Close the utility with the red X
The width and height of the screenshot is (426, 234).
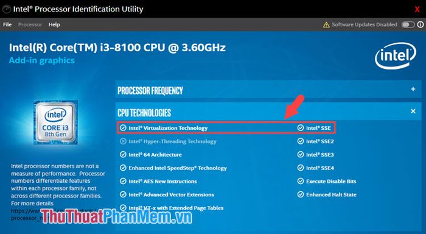[x=417, y=9]
